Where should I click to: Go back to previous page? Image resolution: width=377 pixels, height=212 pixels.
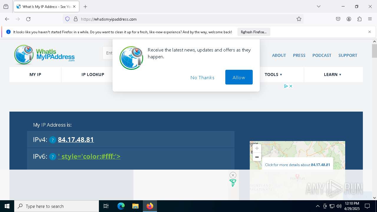tap(7, 19)
